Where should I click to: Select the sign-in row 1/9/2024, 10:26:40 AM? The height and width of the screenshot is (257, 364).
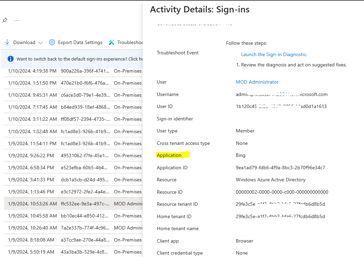pyautogui.click(x=73, y=228)
